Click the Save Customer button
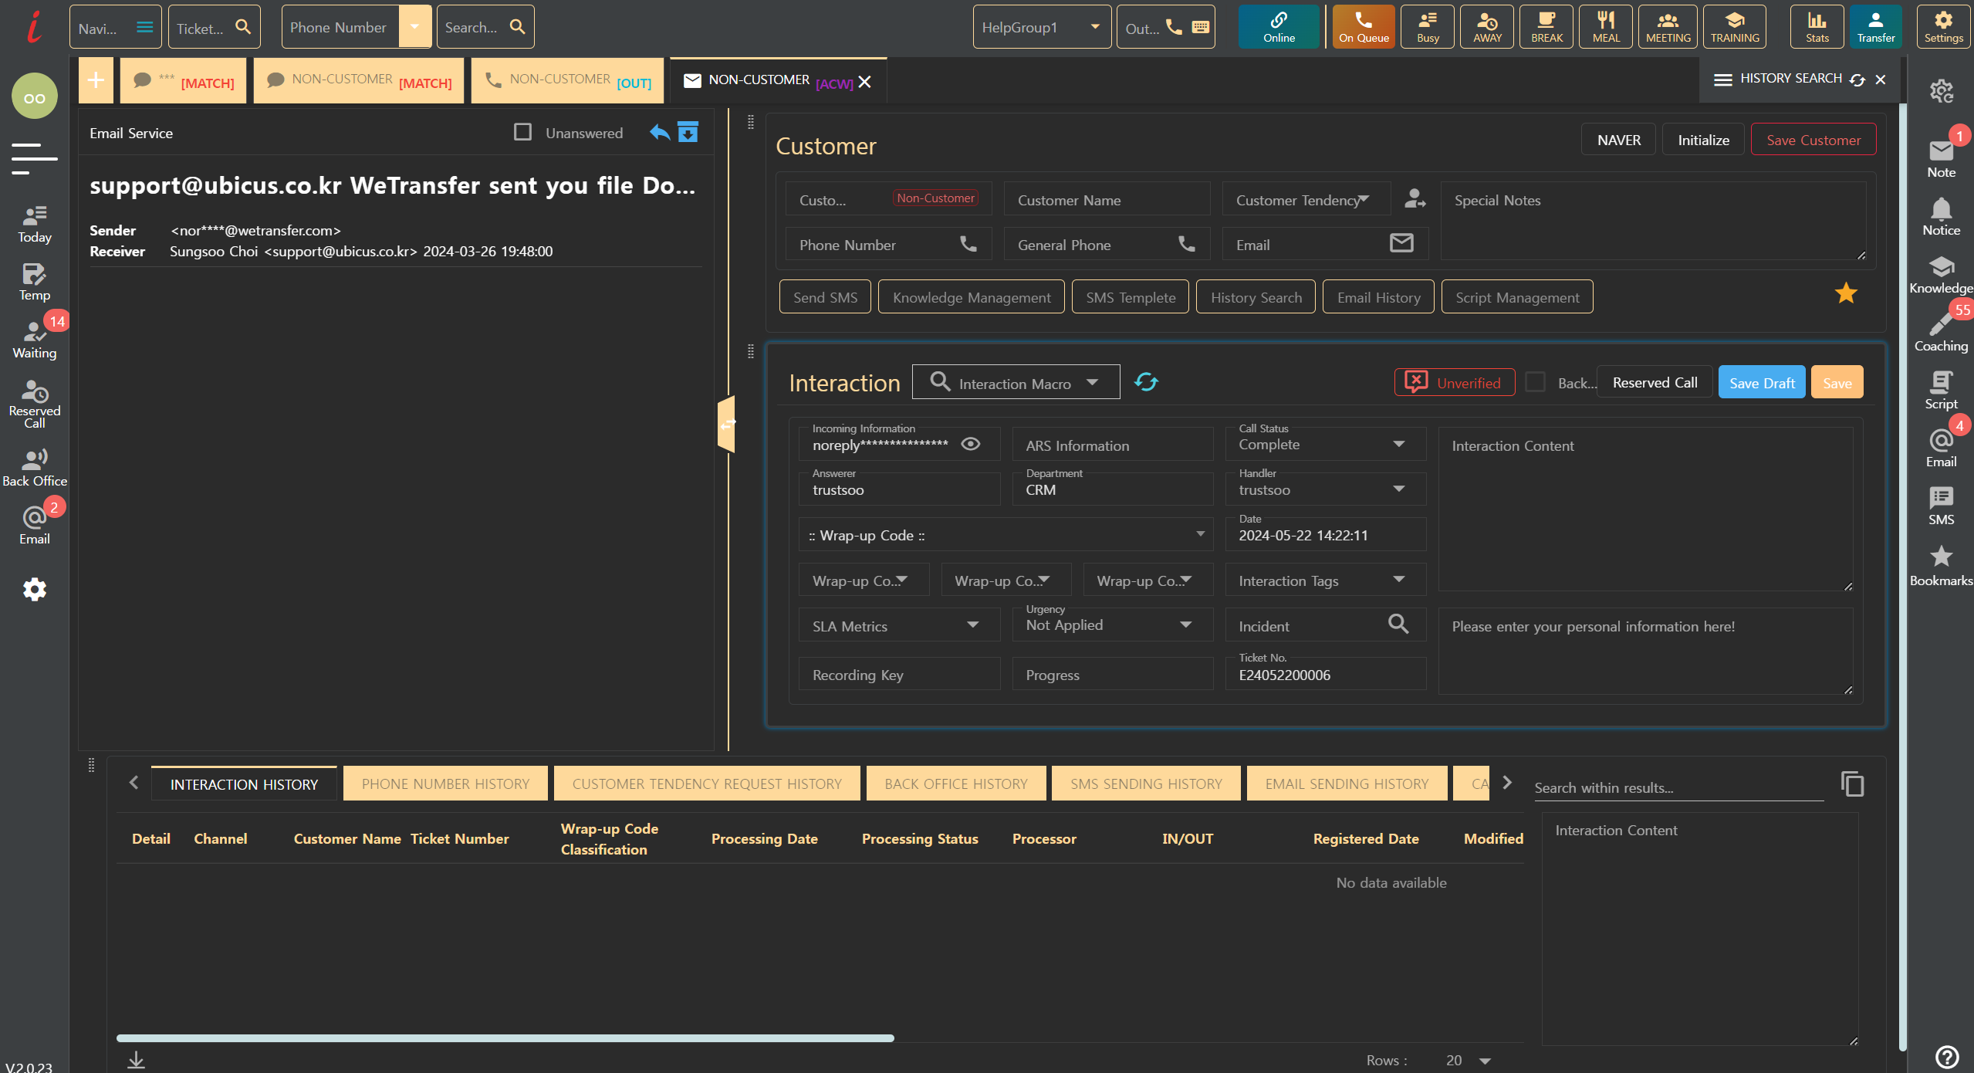 (x=1813, y=140)
